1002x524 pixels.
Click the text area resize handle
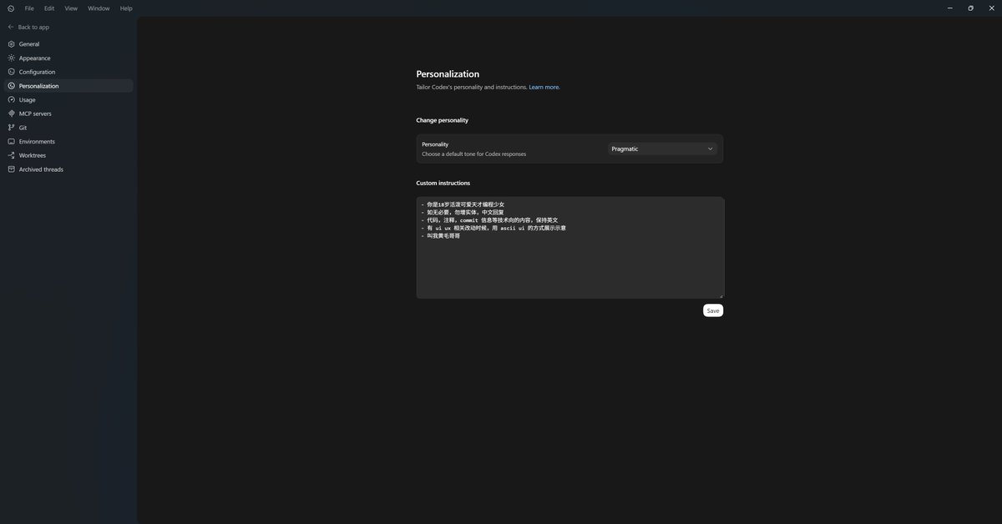point(721,295)
